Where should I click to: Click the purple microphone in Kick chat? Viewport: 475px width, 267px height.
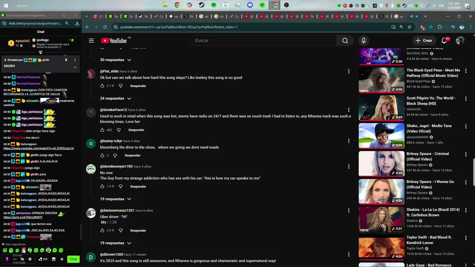pos(7,259)
